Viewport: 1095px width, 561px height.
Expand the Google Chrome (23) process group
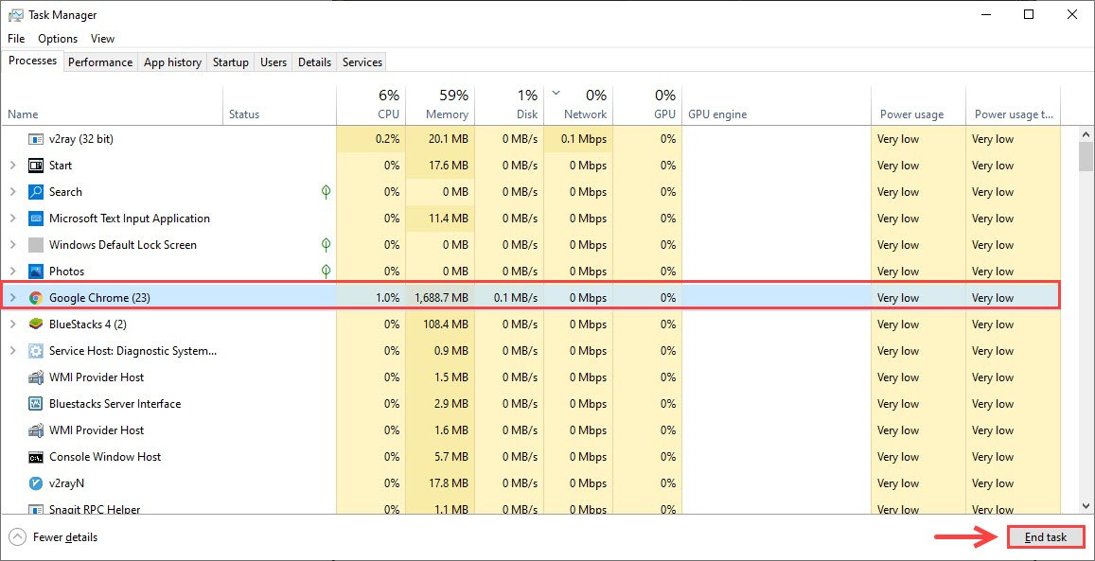pos(12,298)
